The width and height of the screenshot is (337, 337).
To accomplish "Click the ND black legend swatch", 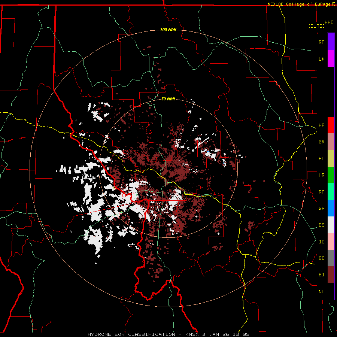I will (331, 291).
